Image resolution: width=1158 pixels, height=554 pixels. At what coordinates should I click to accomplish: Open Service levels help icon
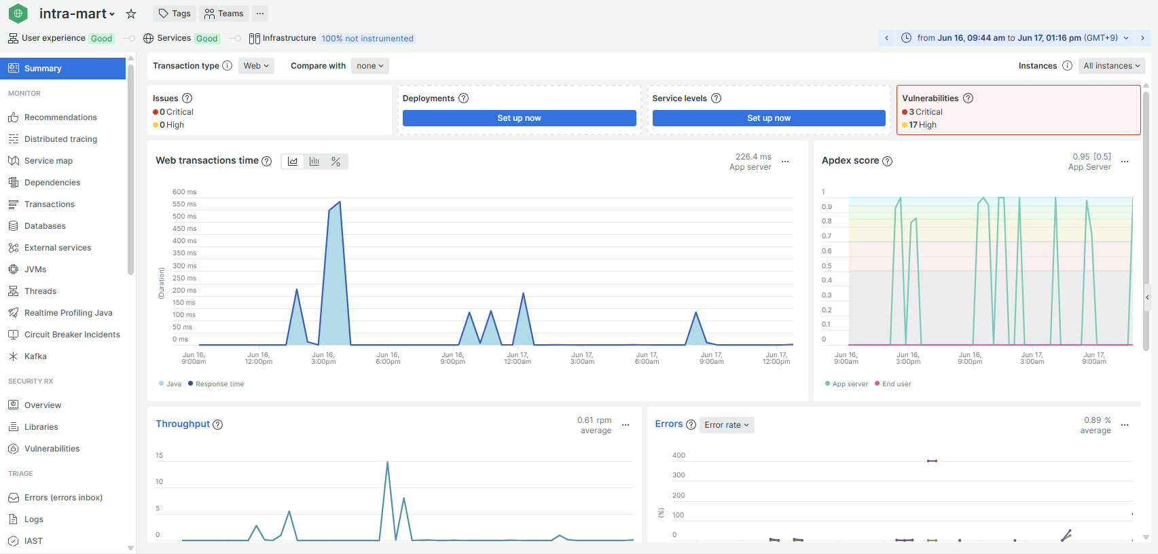716,98
